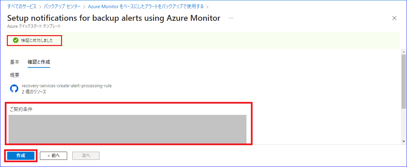Click the recovery-services-create-alert-processing-rule template name

coord(67,86)
